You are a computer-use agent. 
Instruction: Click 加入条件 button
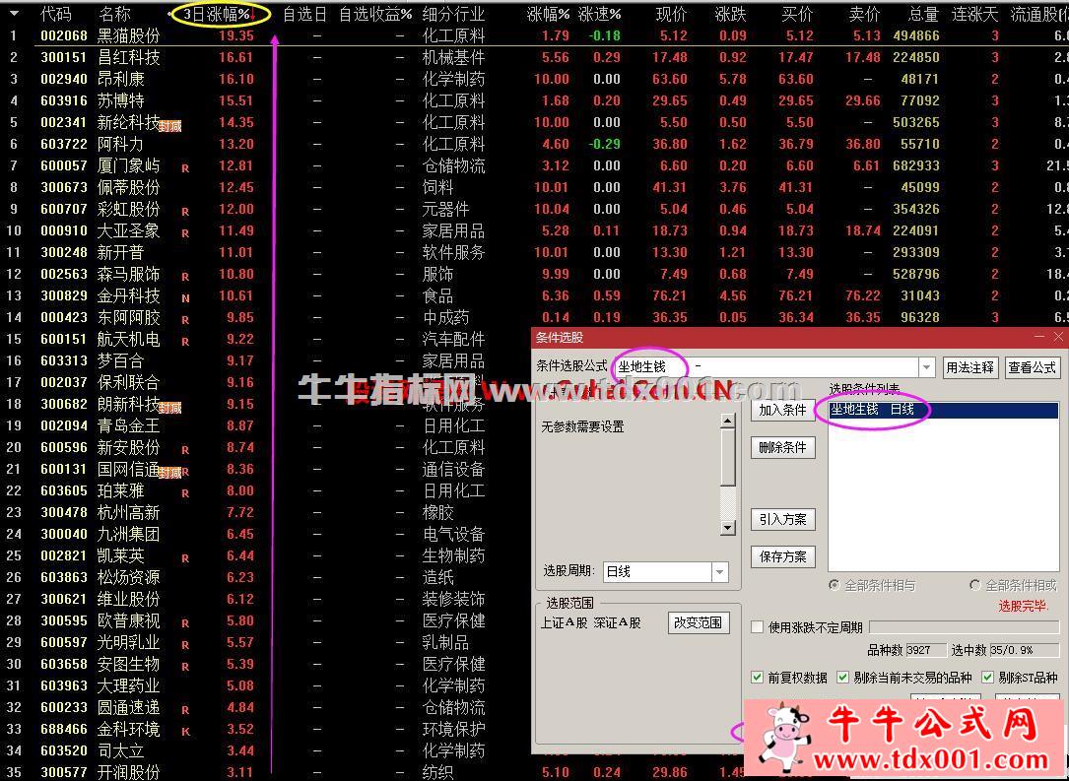click(x=782, y=411)
